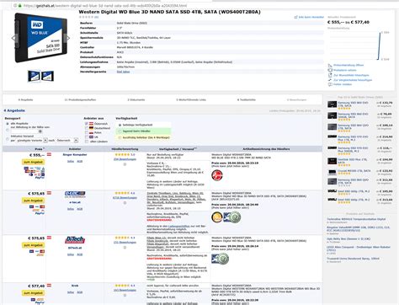Open the destination country dropdown

click(66, 140)
